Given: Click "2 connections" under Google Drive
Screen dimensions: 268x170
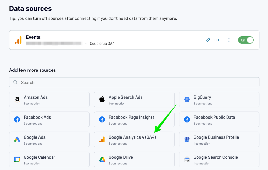Looking at the screenshot, I should (118, 163).
